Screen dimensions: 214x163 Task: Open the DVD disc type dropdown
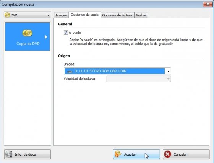click(28, 15)
